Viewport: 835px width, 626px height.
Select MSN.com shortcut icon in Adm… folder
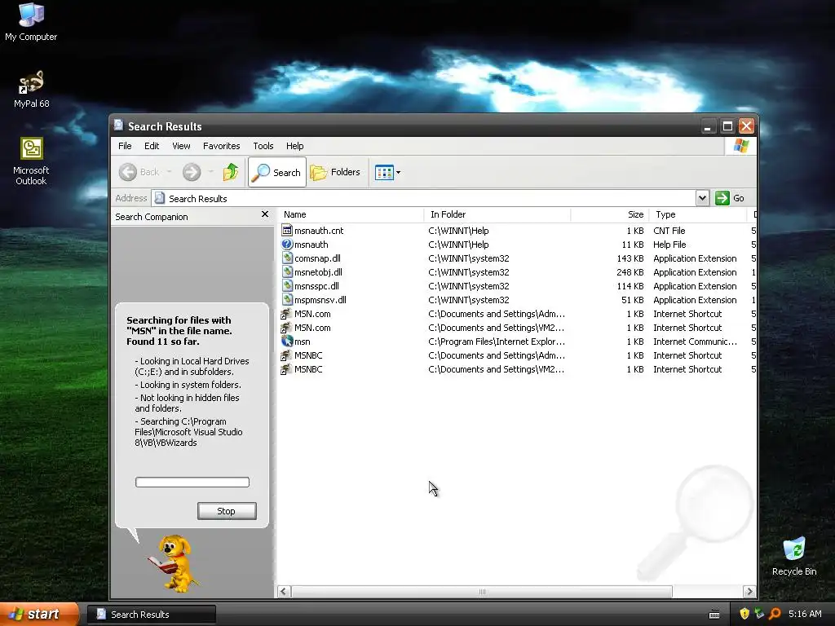click(287, 314)
